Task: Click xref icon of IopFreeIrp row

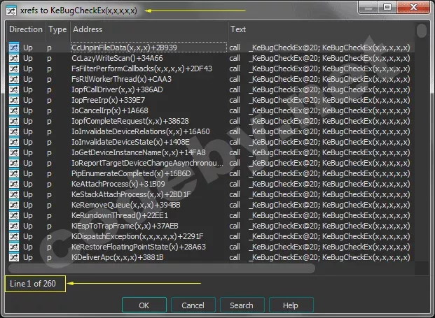Action: pos(14,100)
